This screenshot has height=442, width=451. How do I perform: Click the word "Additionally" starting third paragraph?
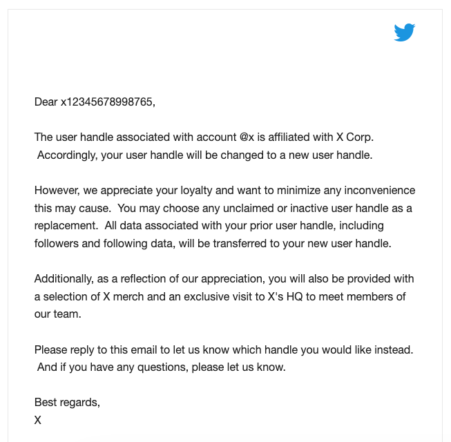coord(64,278)
